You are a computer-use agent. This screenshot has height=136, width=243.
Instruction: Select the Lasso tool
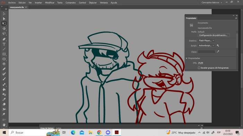[x=4, y=33]
